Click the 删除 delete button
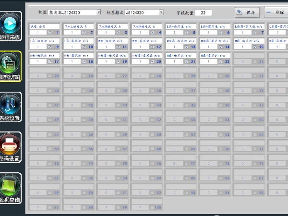This screenshot has height=216, width=288. point(276,12)
